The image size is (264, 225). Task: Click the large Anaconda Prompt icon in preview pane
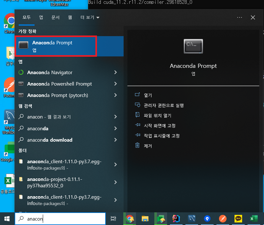coord(193,46)
